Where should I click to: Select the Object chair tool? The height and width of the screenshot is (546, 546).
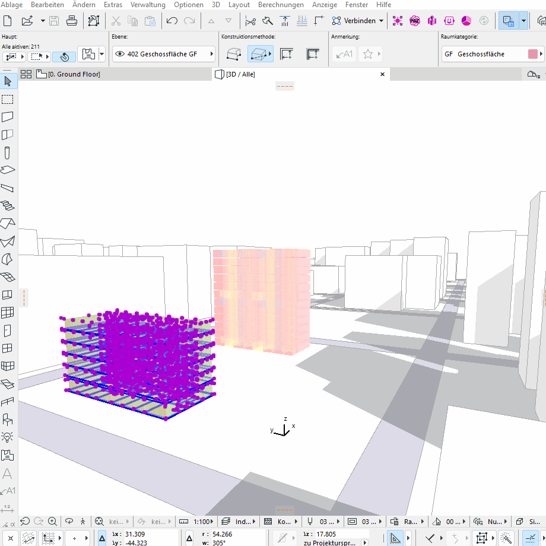pos(8,419)
